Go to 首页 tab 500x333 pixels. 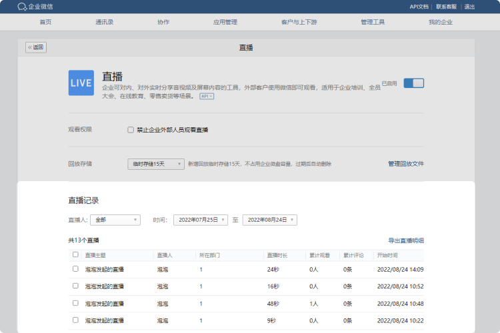coord(45,22)
